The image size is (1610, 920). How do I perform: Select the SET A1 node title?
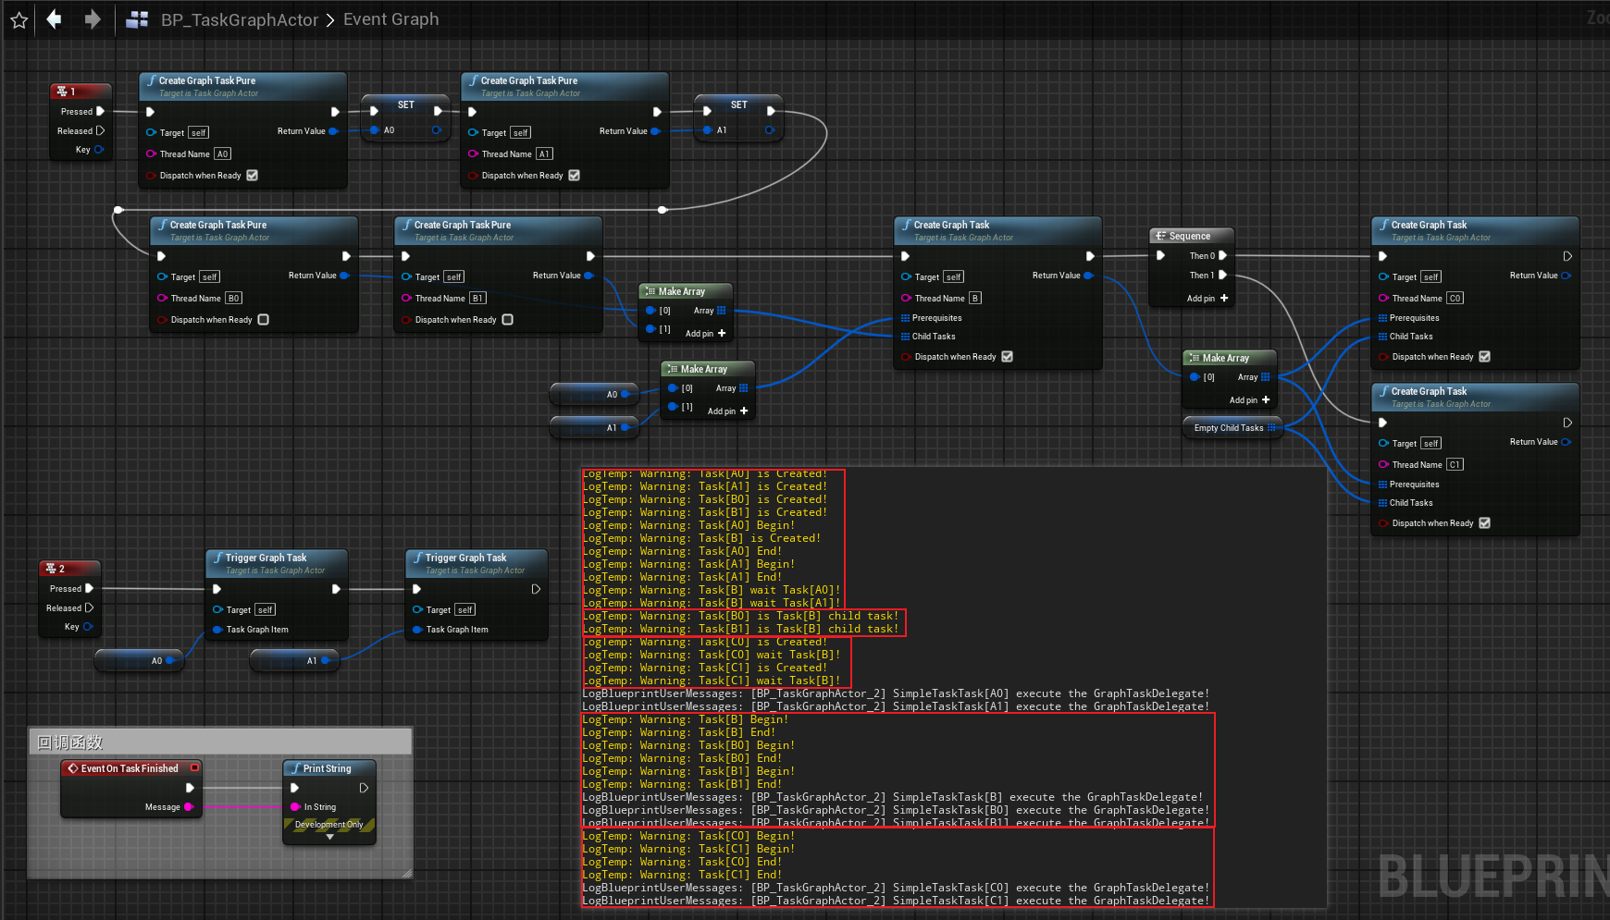pyautogui.click(x=739, y=104)
